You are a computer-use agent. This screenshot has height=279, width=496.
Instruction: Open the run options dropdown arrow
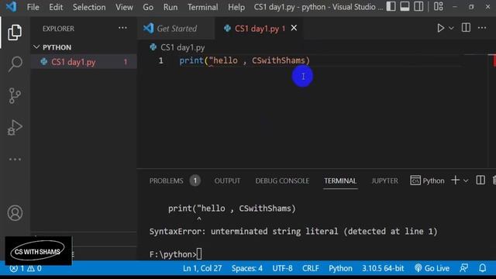(x=451, y=28)
